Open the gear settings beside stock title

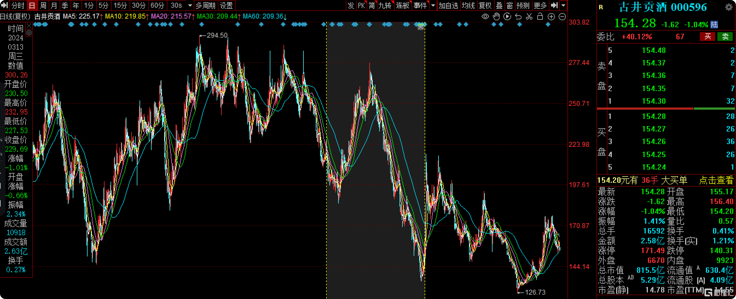(x=729, y=7)
